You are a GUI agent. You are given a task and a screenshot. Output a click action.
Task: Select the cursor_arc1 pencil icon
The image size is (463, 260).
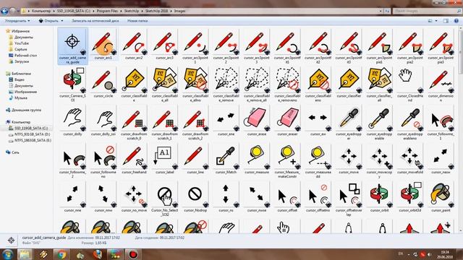pyautogui.click(x=103, y=43)
